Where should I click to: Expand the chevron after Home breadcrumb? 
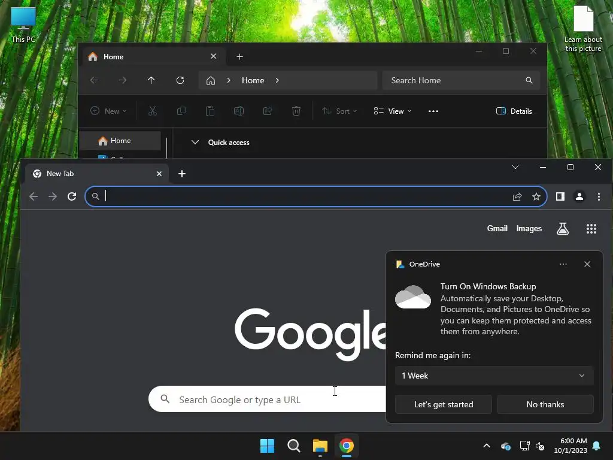[277, 81]
